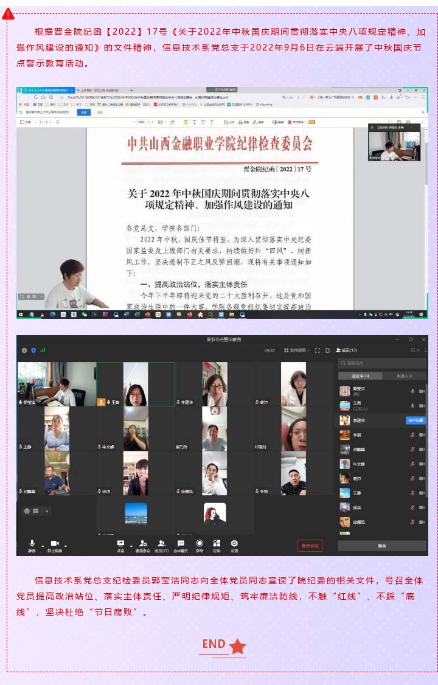Switch to the not-joined members tab
This screenshot has height=685, width=438.
(x=403, y=376)
